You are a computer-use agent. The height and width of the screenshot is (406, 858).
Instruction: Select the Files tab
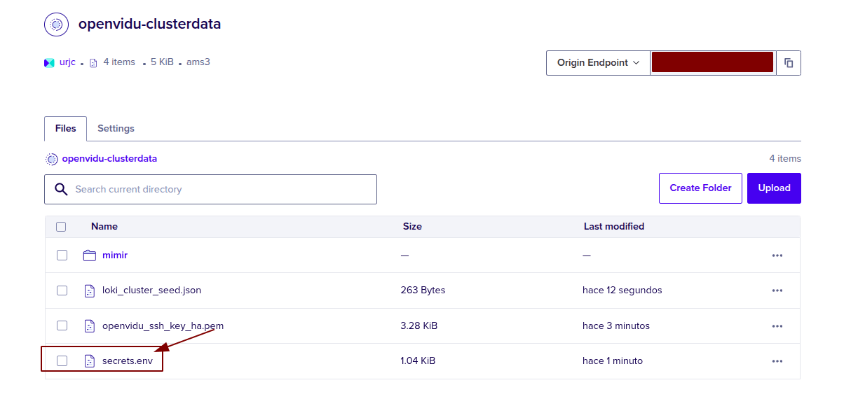tap(65, 129)
